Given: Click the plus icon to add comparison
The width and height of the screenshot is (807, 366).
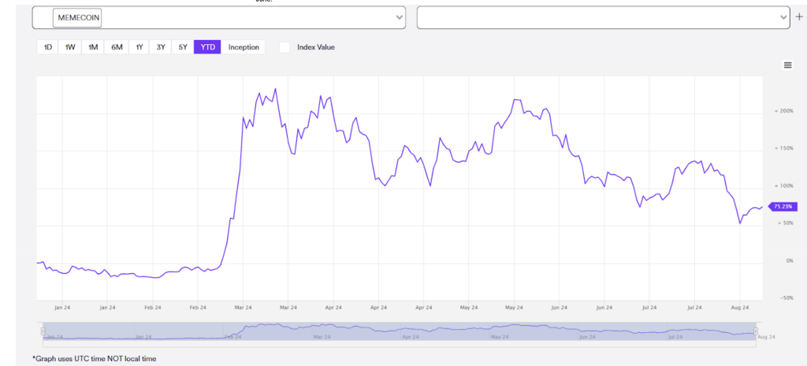Looking at the screenshot, I should (799, 17).
